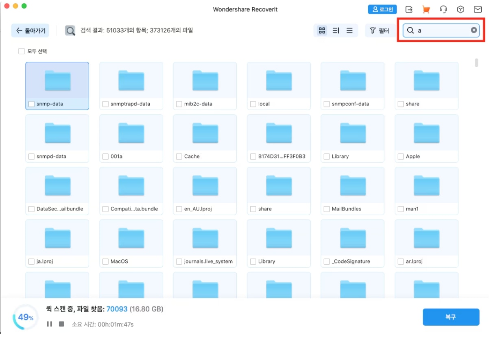489x342 pixels.
Task: Open the 필터 filter options
Action: (x=380, y=30)
